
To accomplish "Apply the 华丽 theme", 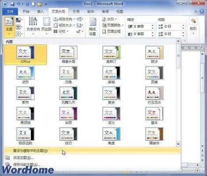I will [68, 116].
